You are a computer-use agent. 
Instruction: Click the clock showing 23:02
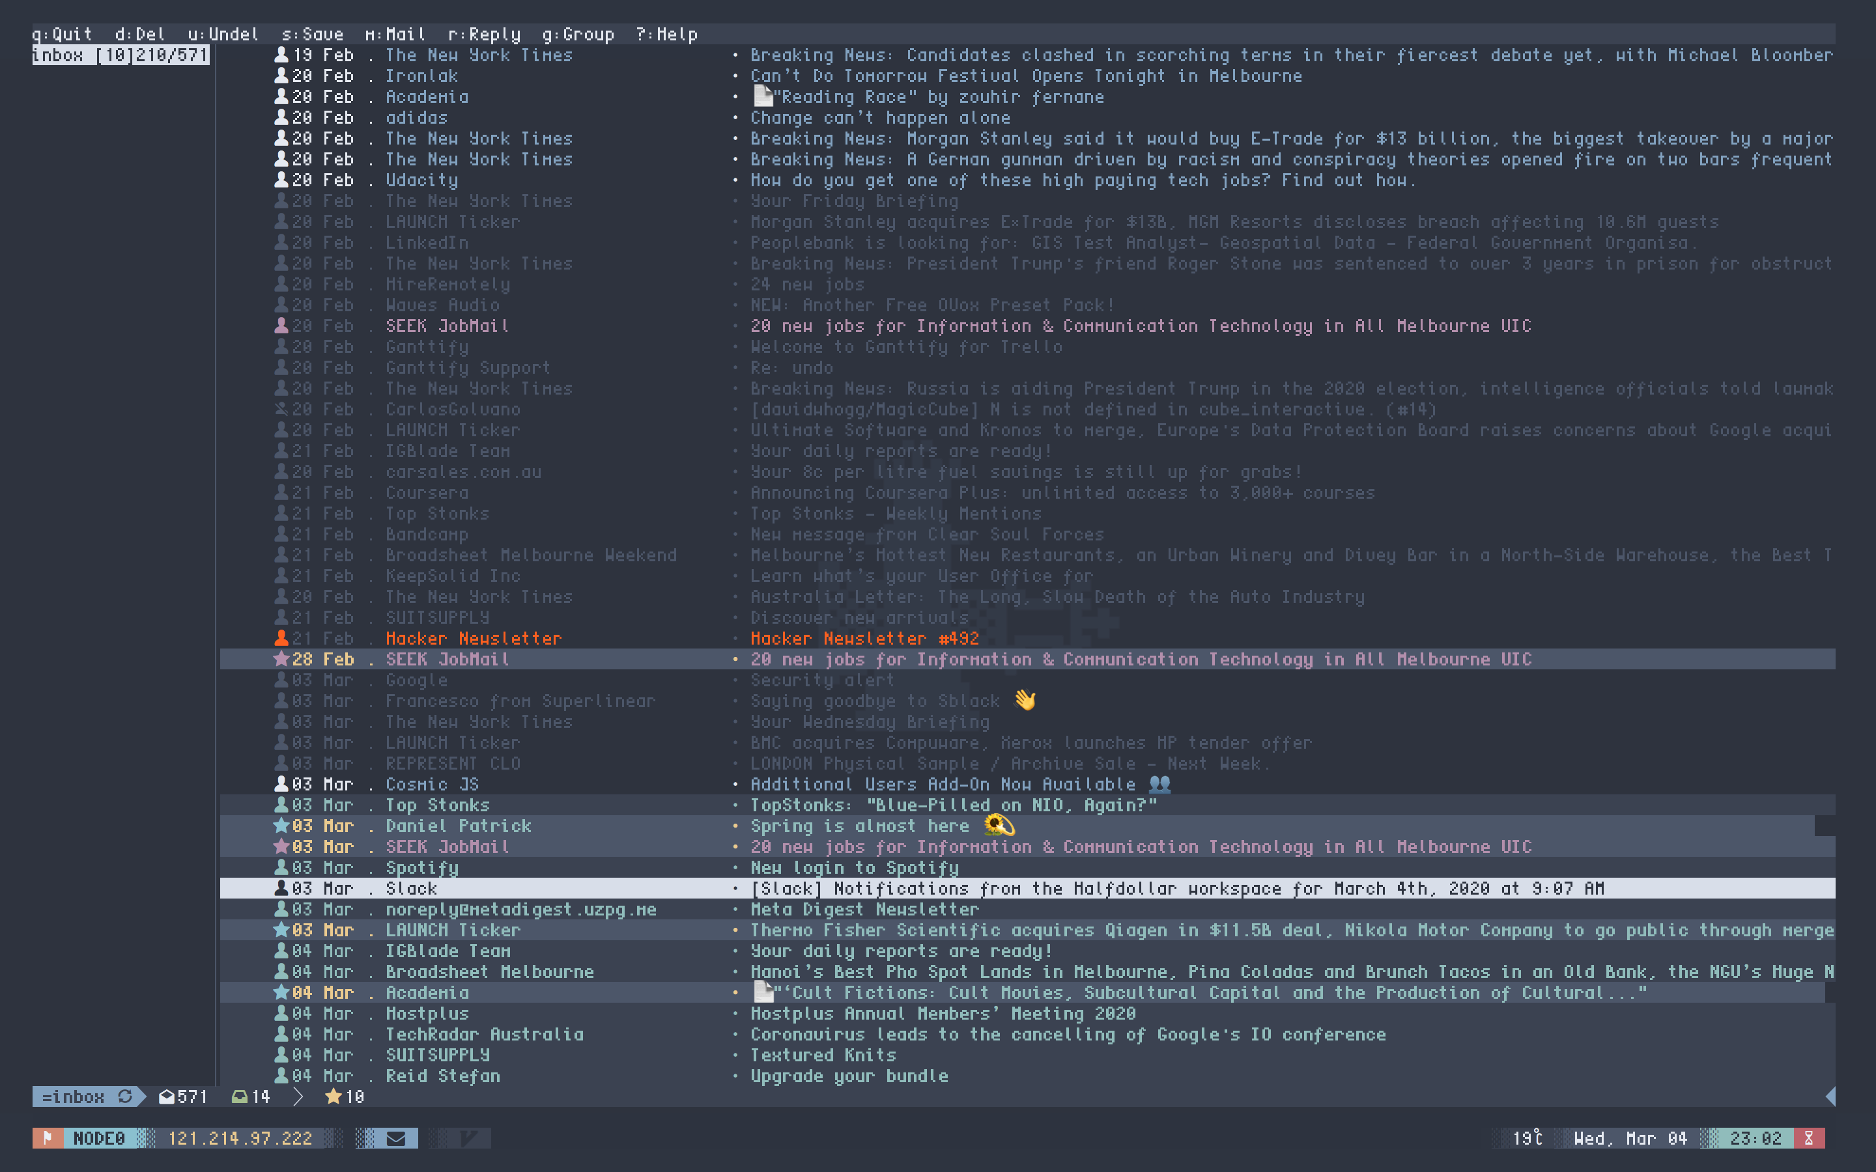[x=1756, y=1138]
